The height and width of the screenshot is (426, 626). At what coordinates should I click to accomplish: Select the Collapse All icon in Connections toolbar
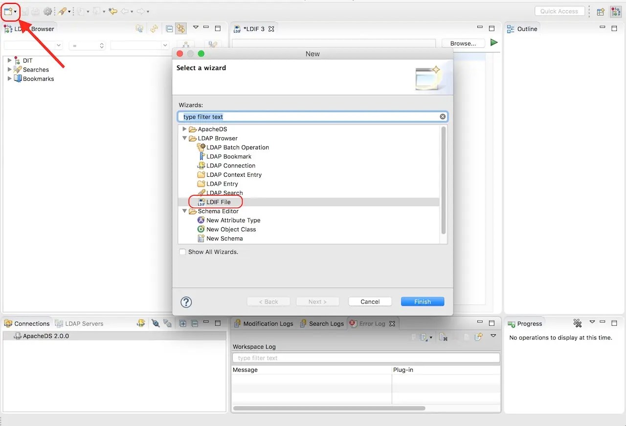195,323
